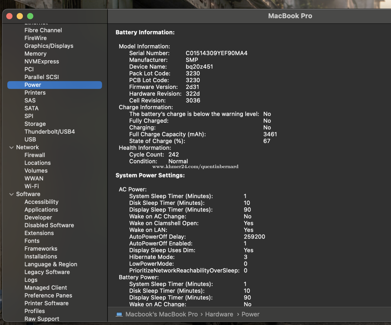Click the State of Charge value 67
391x325 pixels.
(x=267, y=141)
